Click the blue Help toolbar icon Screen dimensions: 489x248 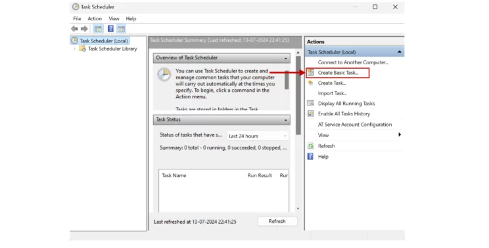click(110, 29)
